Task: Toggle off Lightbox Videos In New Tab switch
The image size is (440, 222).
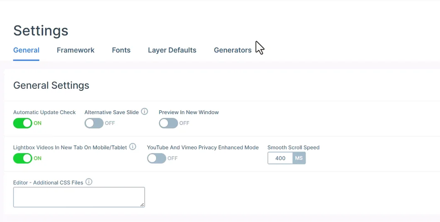Action: pos(23,158)
